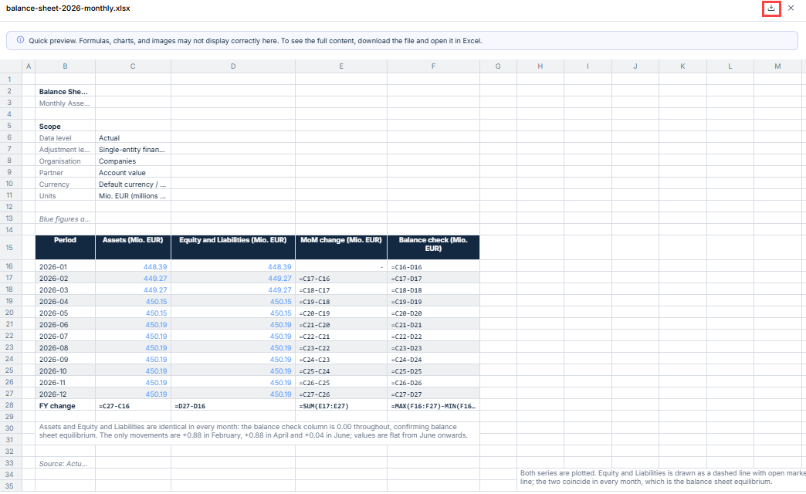Download the balance sheet xlsx file

coord(771,8)
